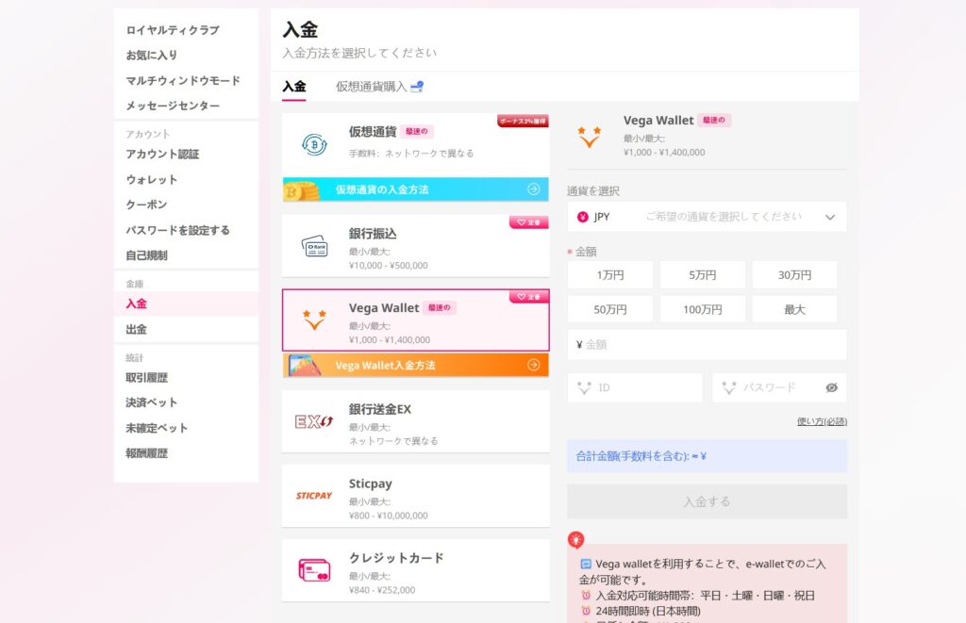Click the credit card icon

(x=314, y=570)
